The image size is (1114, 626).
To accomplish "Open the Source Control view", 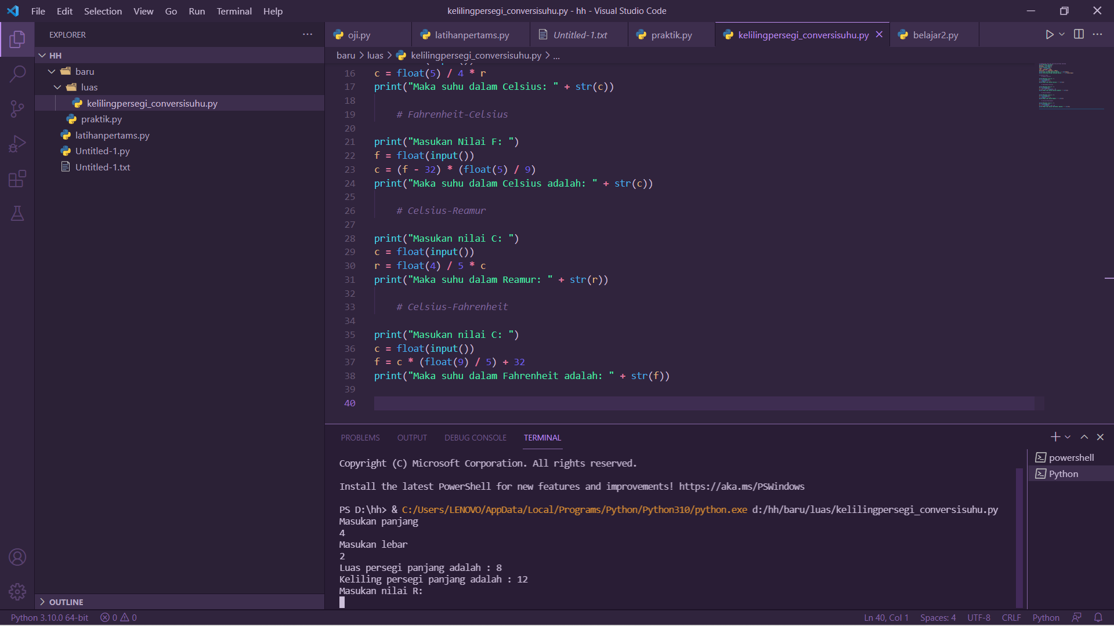I will coord(17,109).
